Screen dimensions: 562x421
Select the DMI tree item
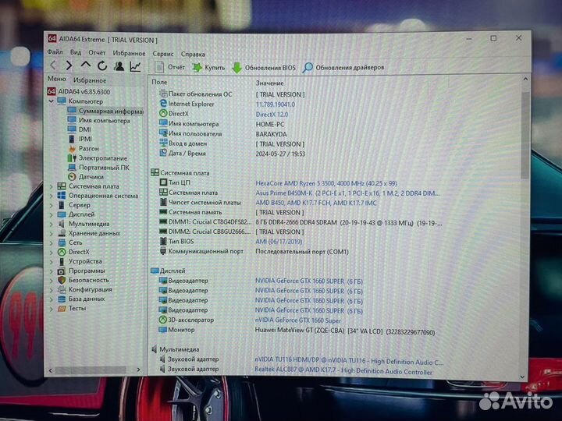click(x=80, y=129)
